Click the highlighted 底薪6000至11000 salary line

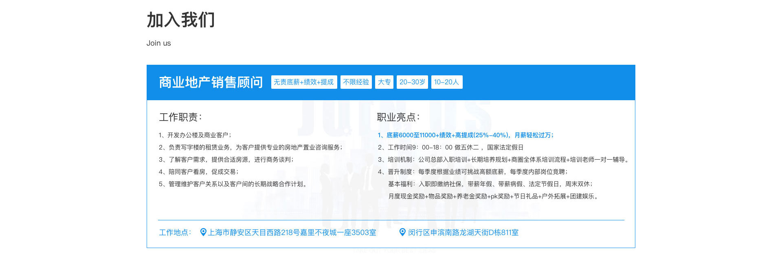(466, 135)
